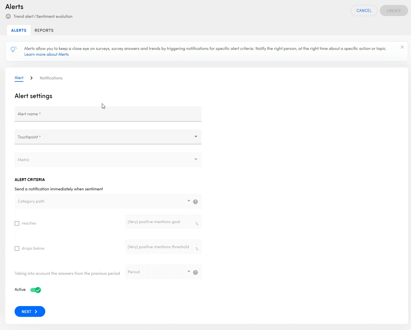Switch to the Reports tab

[44, 30]
